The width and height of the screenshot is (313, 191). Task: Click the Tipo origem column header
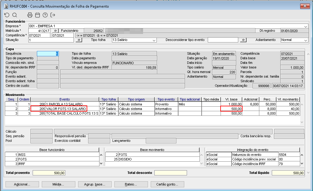136,99
